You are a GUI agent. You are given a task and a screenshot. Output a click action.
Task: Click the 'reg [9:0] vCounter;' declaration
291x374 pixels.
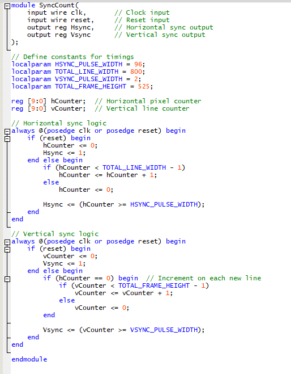[48, 108]
